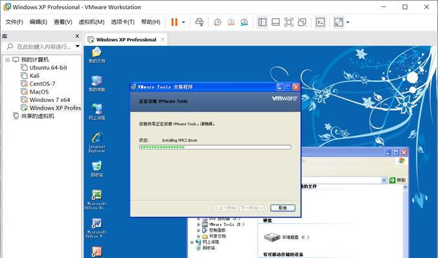This screenshot has width=438, height=258.
Task: Open the 虚拟机(M) menu
Action: [91, 22]
